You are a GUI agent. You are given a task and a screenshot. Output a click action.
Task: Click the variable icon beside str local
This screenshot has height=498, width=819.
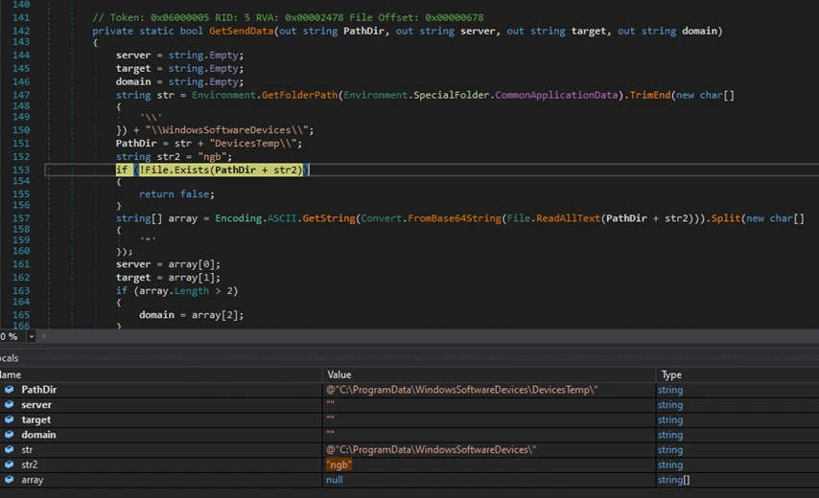coord(10,450)
